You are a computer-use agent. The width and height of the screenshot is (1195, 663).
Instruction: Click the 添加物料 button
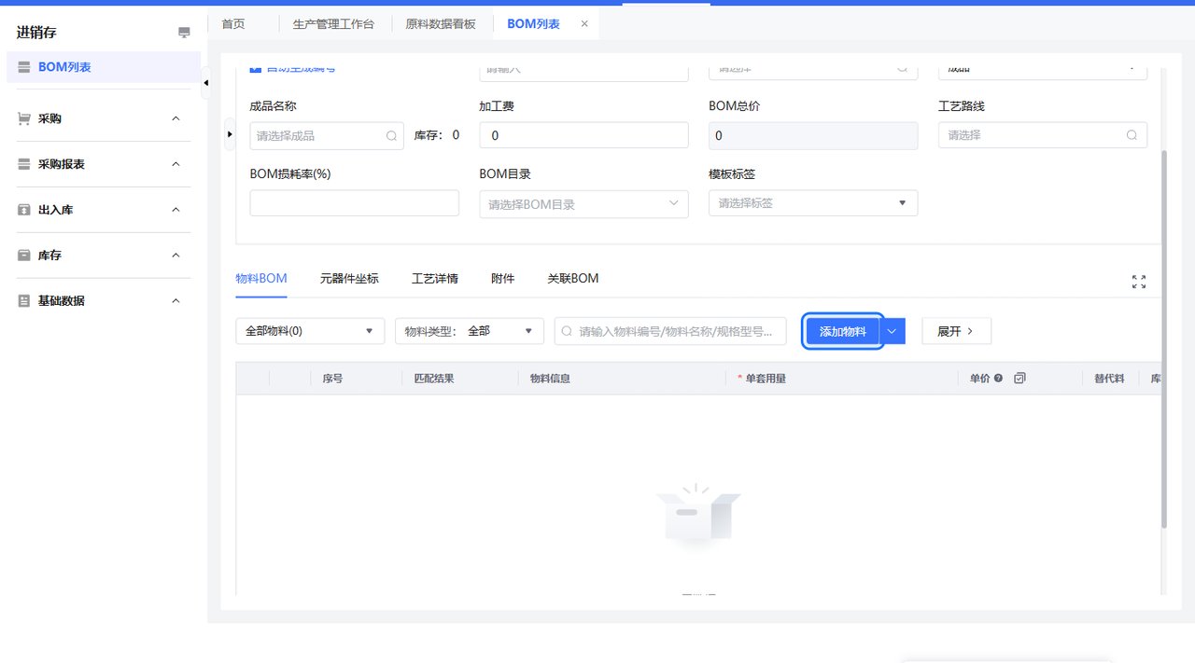click(x=843, y=331)
